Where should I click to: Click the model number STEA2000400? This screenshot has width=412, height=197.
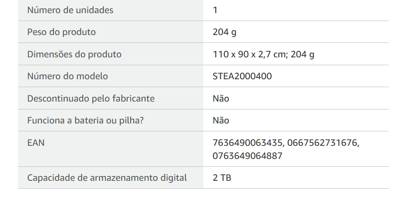(242, 76)
